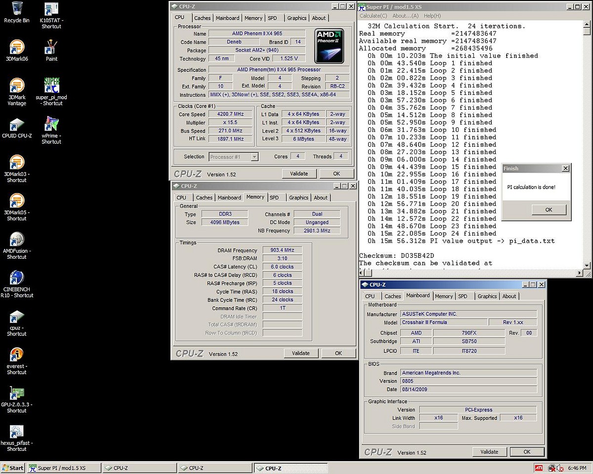Select SPD tab in Memory CPU-Z window
The width and height of the screenshot is (593, 474).
(x=274, y=197)
